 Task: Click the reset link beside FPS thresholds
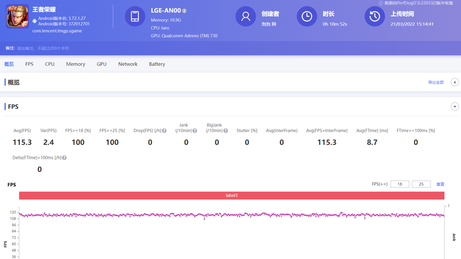(x=440, y=184)
